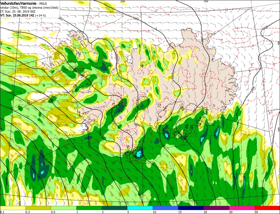The height and width of the screenshot is (214, 280).
Task: Click the legend value "30"
Action: [231, 212]
